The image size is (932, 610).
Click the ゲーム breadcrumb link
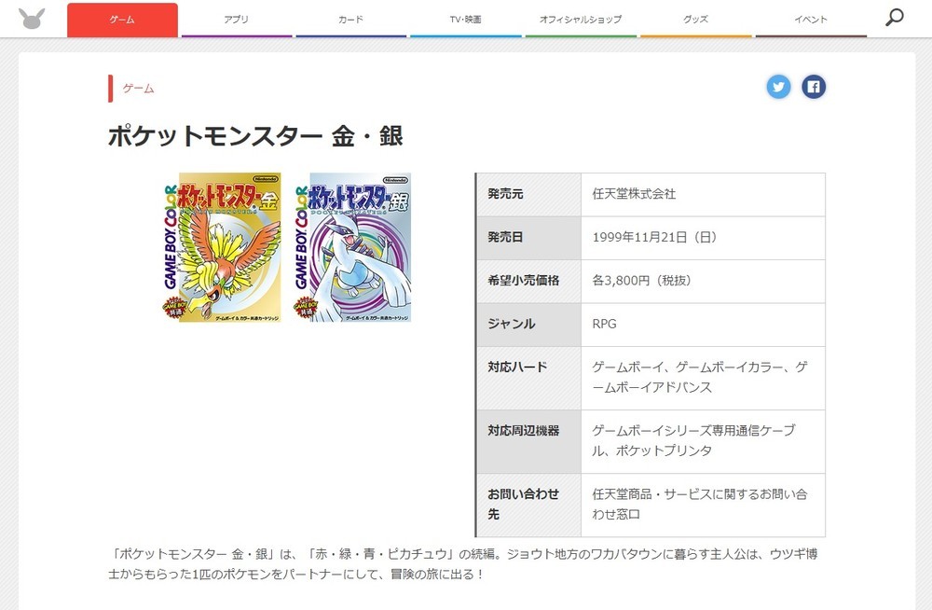coord(137,90)
